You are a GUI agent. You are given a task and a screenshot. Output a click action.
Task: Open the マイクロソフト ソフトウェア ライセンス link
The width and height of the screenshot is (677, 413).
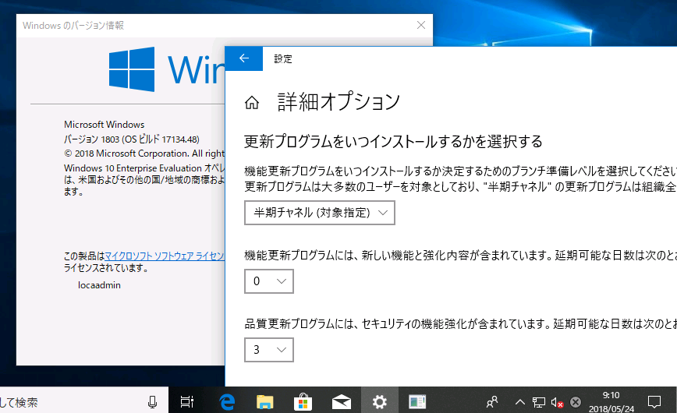(165, 256)
